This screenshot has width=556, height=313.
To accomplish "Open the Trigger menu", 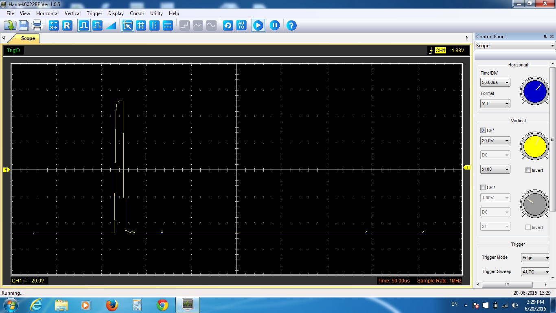I will coord(94,13).
